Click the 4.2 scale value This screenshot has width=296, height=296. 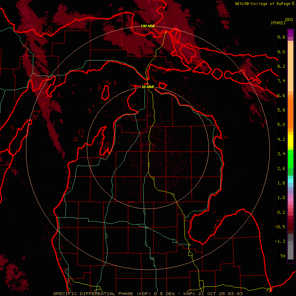click(x=281, y=139)
